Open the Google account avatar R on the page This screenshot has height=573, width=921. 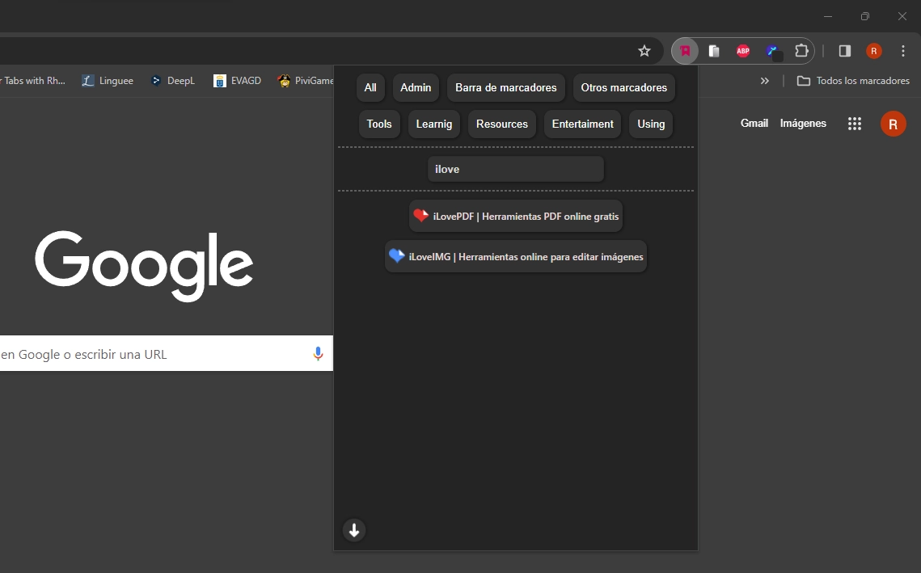893,124
